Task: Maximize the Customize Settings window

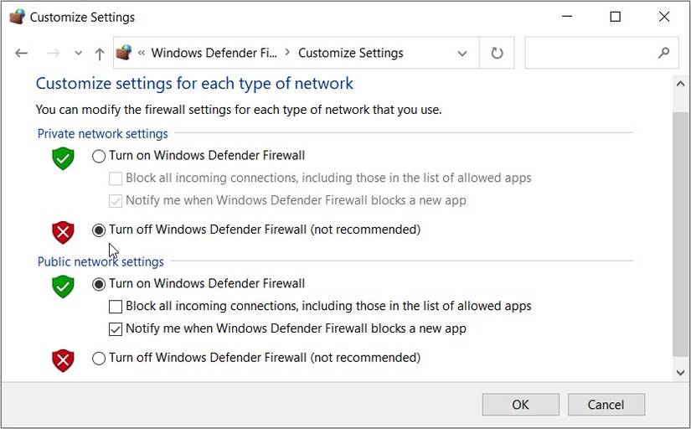Action: [616, 17]
